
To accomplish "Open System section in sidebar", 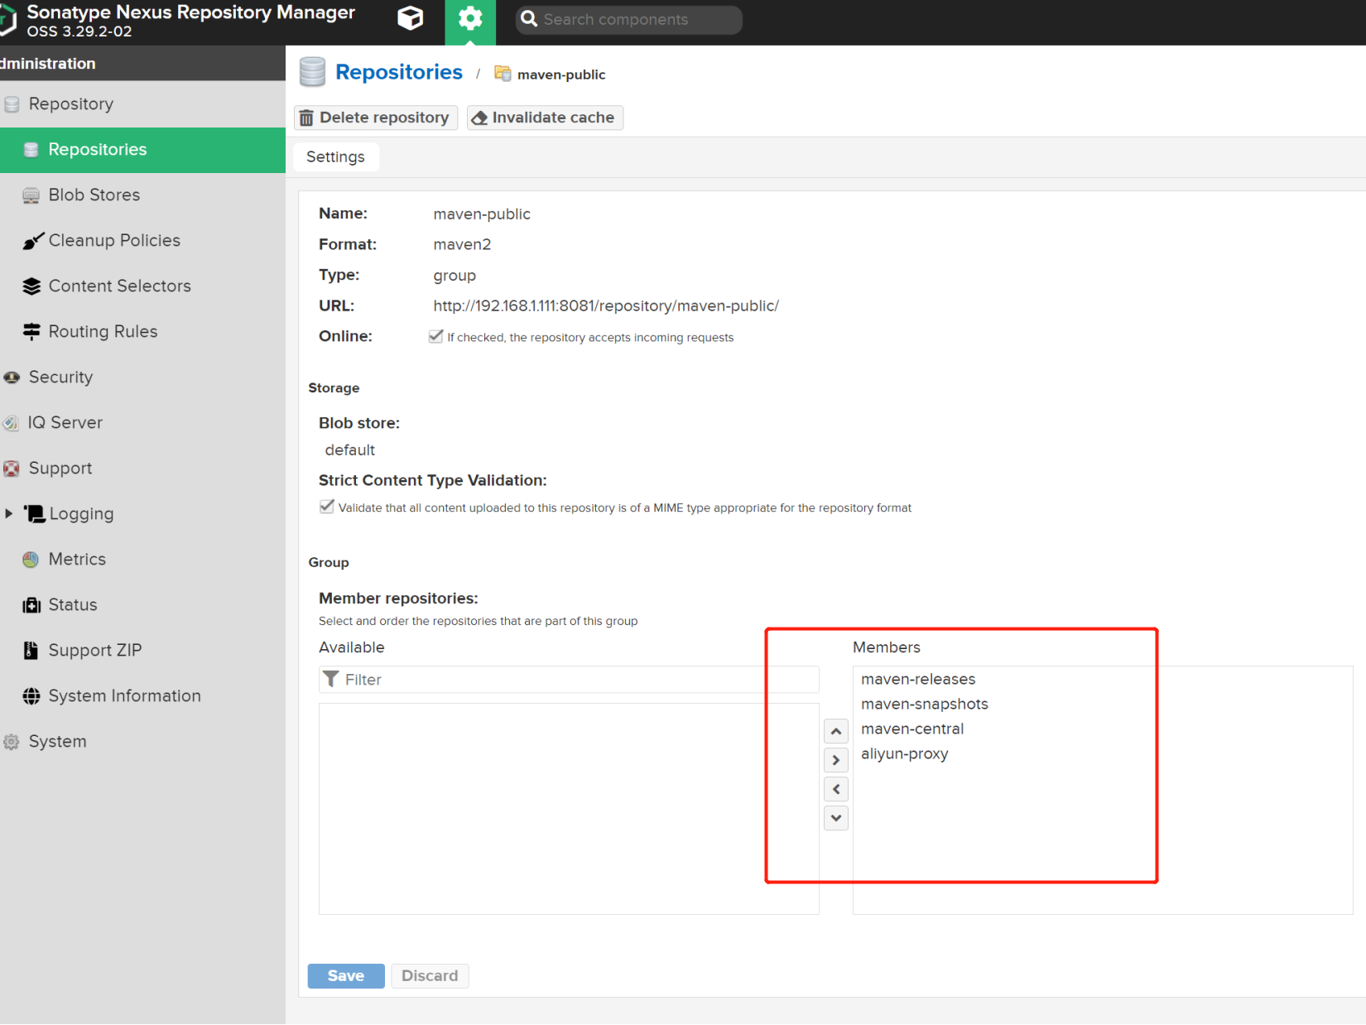I will pos(142,742).
